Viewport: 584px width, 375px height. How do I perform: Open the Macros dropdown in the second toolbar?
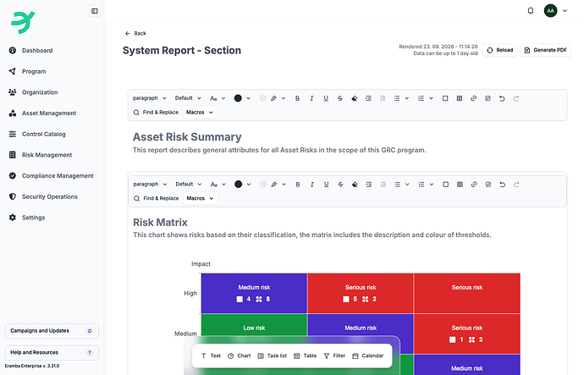[x=201, y=198]
